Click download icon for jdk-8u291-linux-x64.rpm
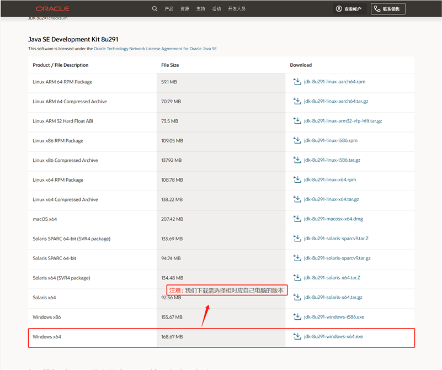The height and width of the screenshot is (370, 442). click(297, 179)
